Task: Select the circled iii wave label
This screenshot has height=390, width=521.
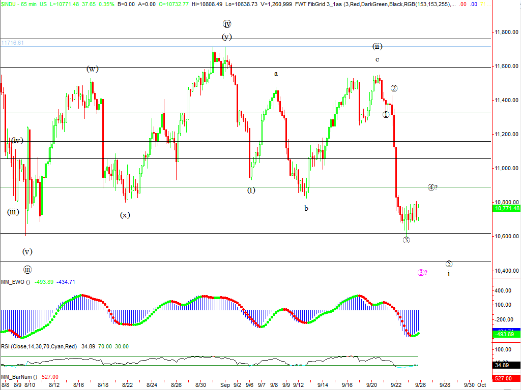Action: coord(27,270)
